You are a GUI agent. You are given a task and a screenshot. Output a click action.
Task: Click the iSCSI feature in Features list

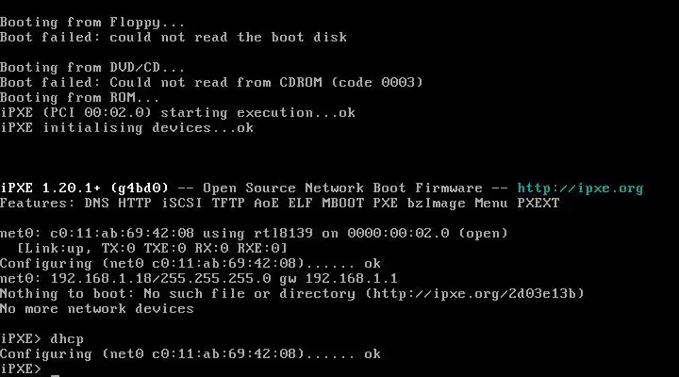click(181, 204)
